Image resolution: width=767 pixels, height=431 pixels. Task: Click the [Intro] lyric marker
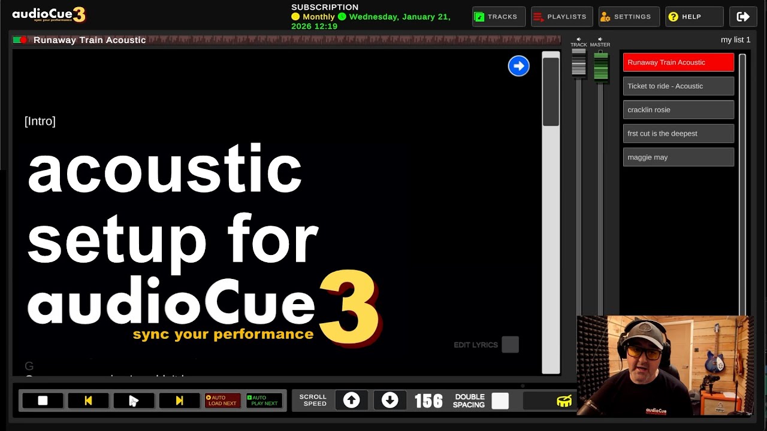pos(40,121)
